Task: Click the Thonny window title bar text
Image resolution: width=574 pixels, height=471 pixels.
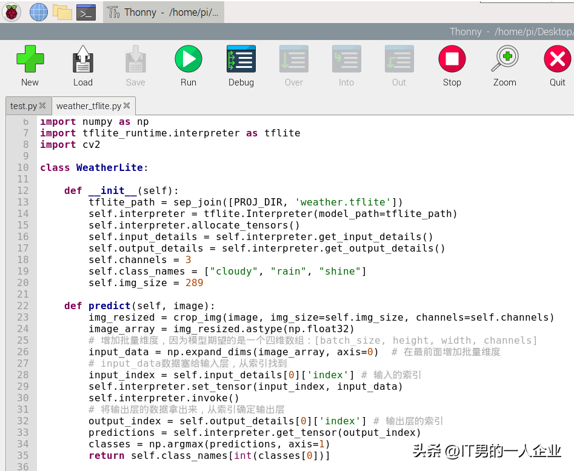Action: pyautogui.click(x=512, y=32)
